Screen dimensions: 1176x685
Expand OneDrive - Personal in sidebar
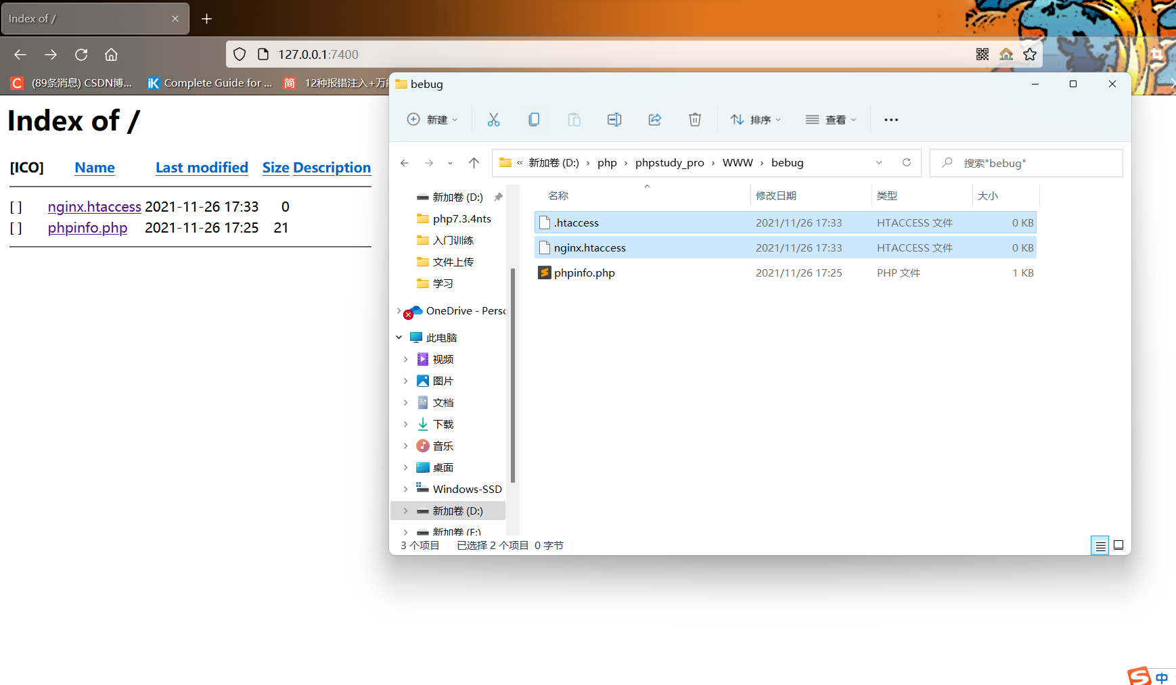[x=399, y=311]
